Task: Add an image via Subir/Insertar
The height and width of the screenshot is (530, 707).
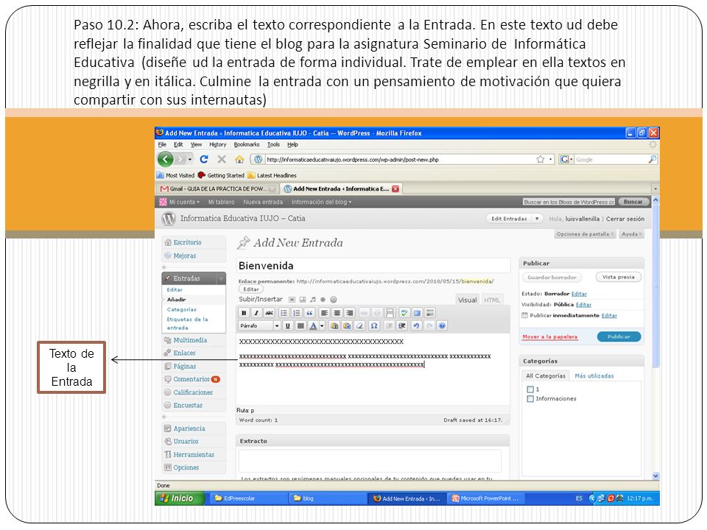Action: pyautogui.click(x=292, y=300)
